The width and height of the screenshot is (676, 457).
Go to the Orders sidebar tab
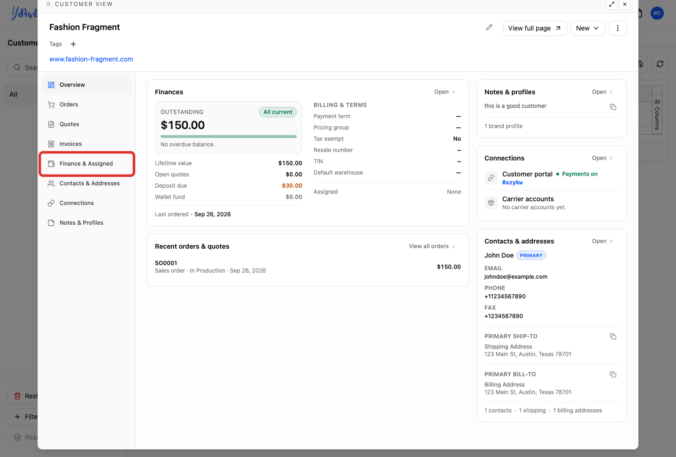pyautogui.click(x=87, y=105)
